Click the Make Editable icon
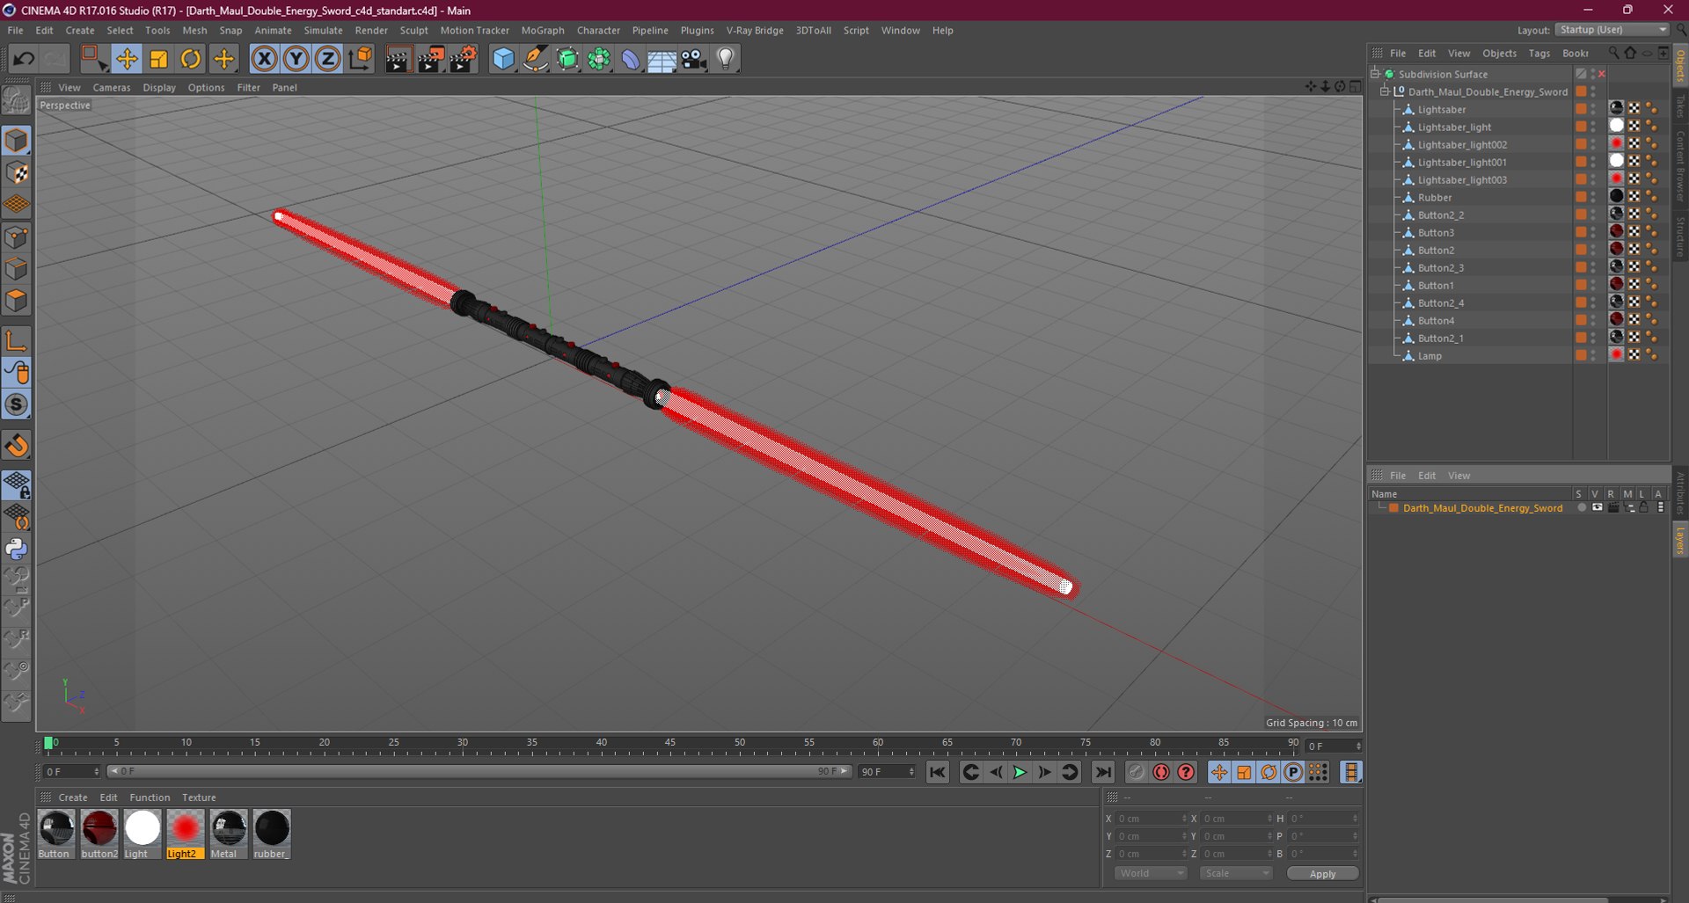Viewport: 1689px width, 903px height. (17, 102)
